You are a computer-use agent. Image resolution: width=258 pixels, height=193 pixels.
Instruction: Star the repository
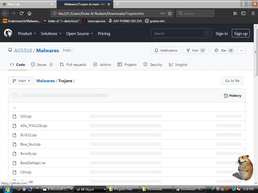(x=224, y=50)
